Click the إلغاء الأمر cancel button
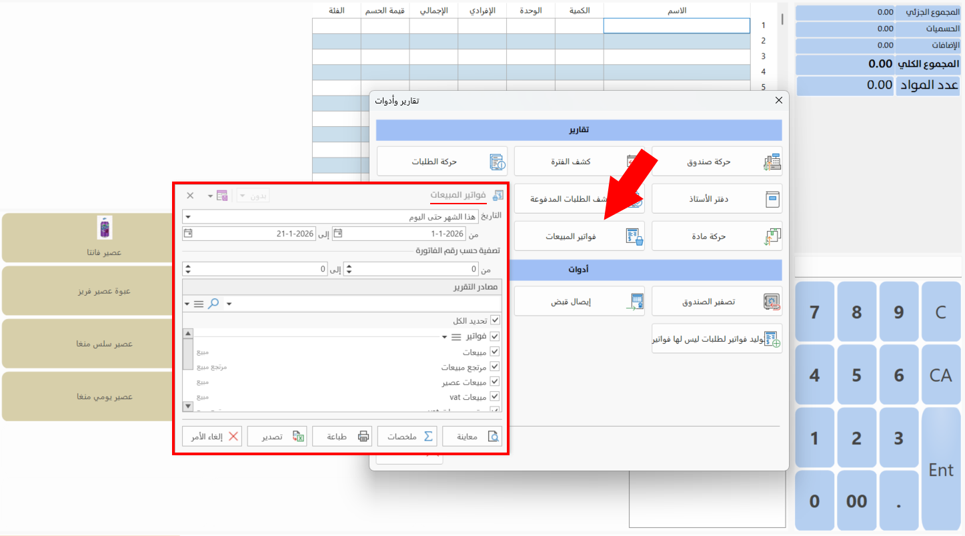The height and width of the screenshot is (536, 965). click(212, 437)
